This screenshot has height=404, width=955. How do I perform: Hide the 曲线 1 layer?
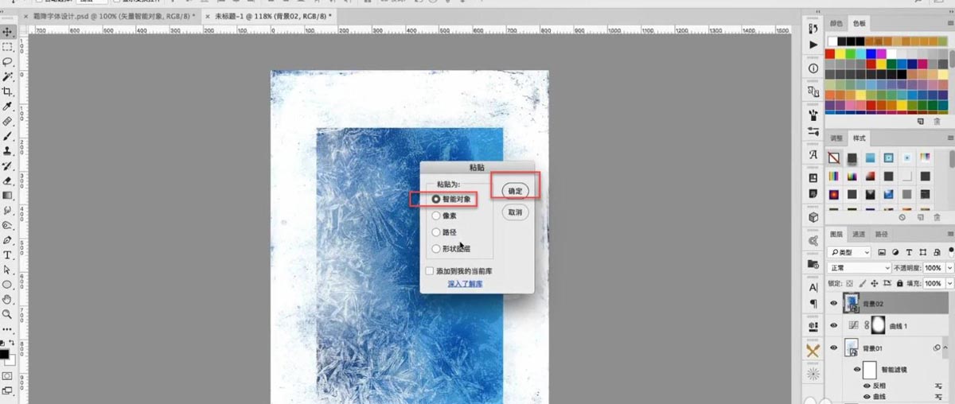pos(834,326)
